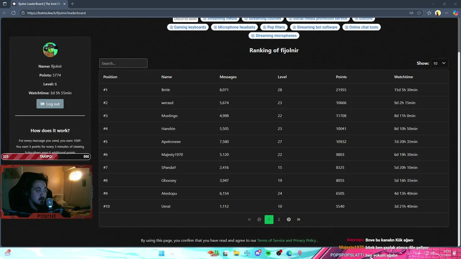Click the Messages column header
The width and height of the screenshot is (461, 259).
pos(228,77)
